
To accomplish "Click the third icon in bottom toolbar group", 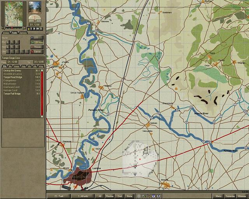I will 149,196.
